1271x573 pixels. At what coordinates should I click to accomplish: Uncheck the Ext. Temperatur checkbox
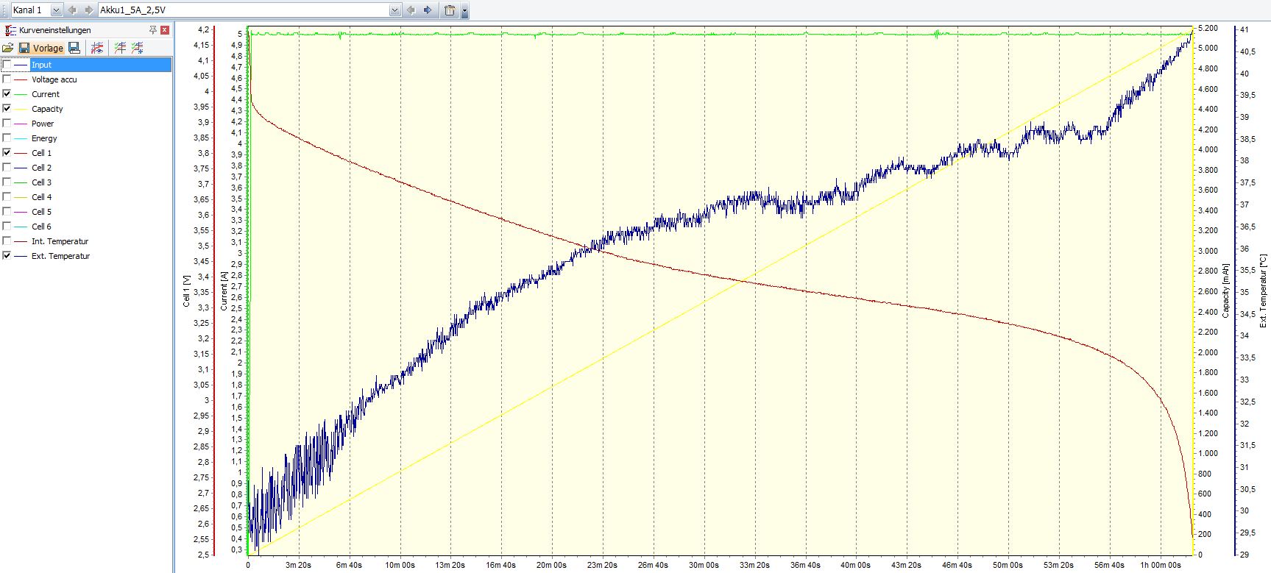click(7, 256)
